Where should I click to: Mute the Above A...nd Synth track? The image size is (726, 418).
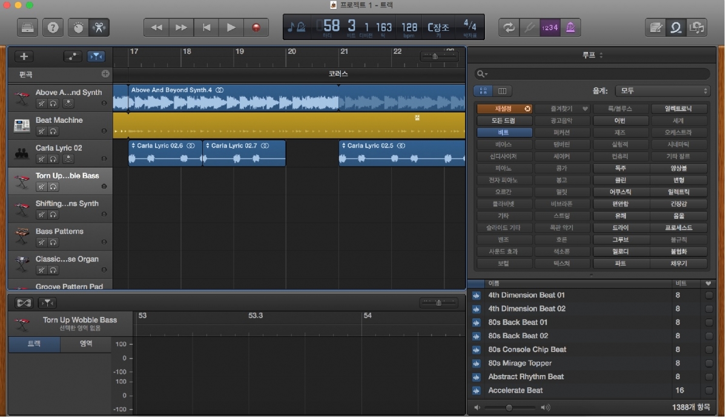pos(41,103)
